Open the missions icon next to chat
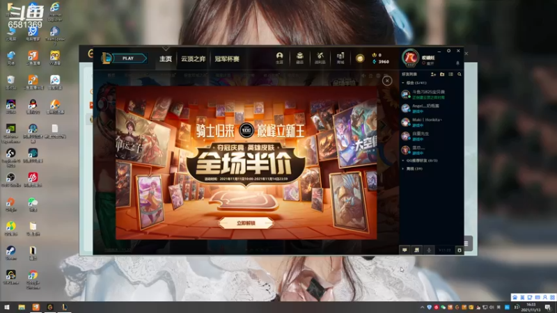The image size is (557, 313). [x=416, y=250]
